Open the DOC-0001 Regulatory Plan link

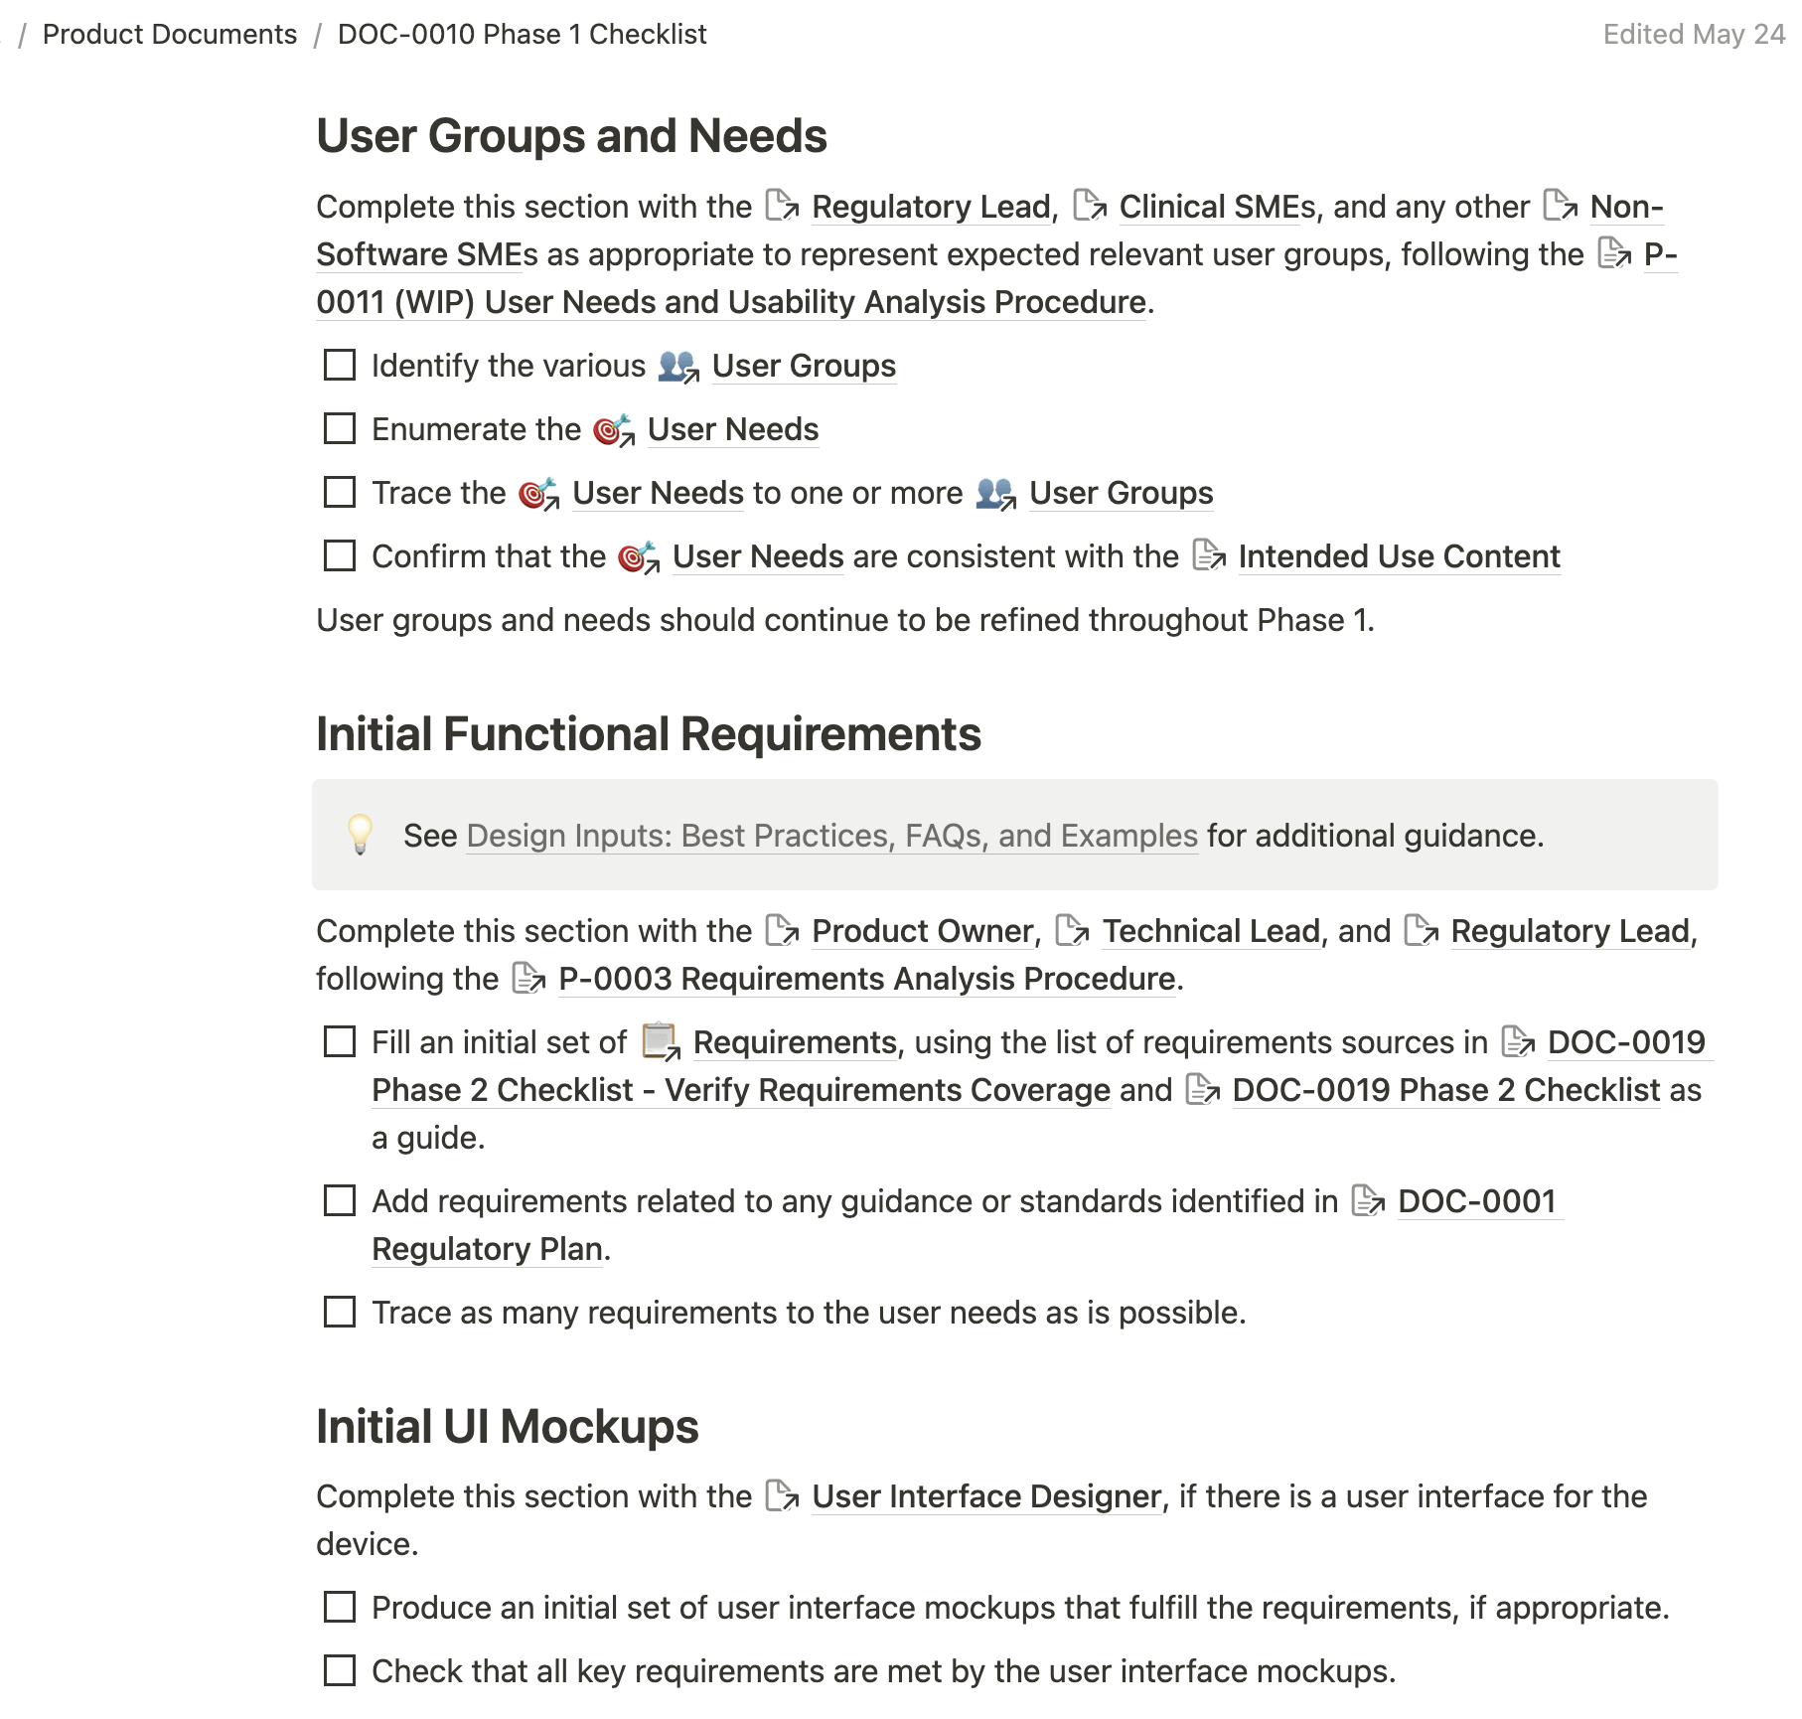coord(1476,1201)
